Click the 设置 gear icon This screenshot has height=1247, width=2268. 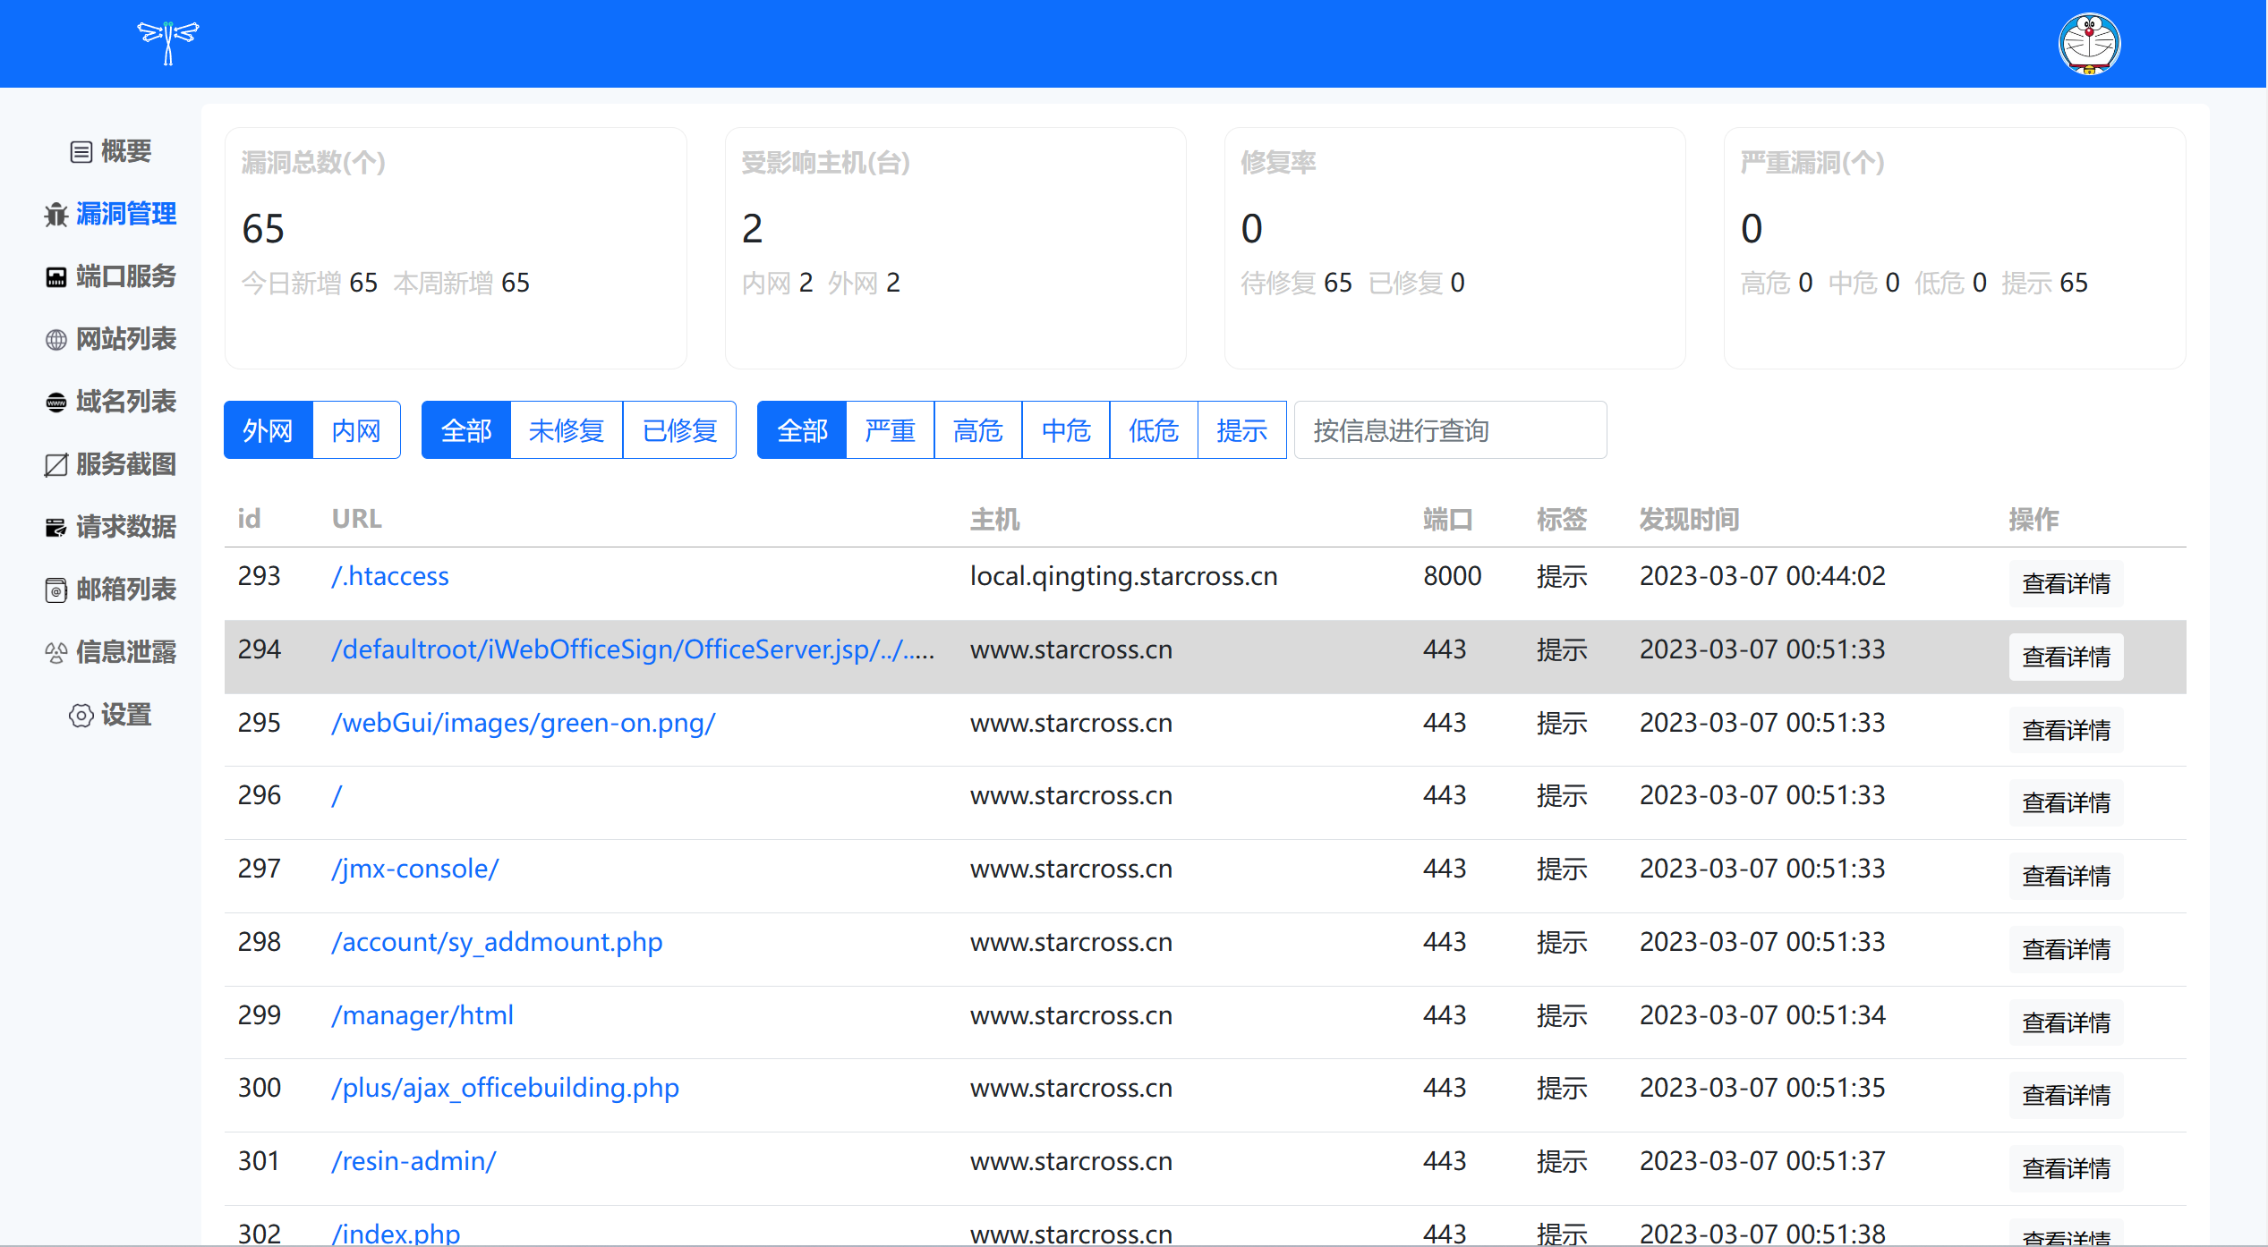81,716
